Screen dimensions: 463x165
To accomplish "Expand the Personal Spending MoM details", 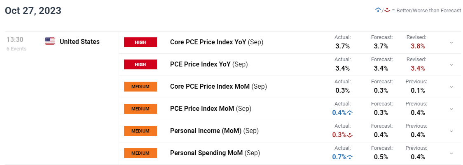I will pos(451,153).
